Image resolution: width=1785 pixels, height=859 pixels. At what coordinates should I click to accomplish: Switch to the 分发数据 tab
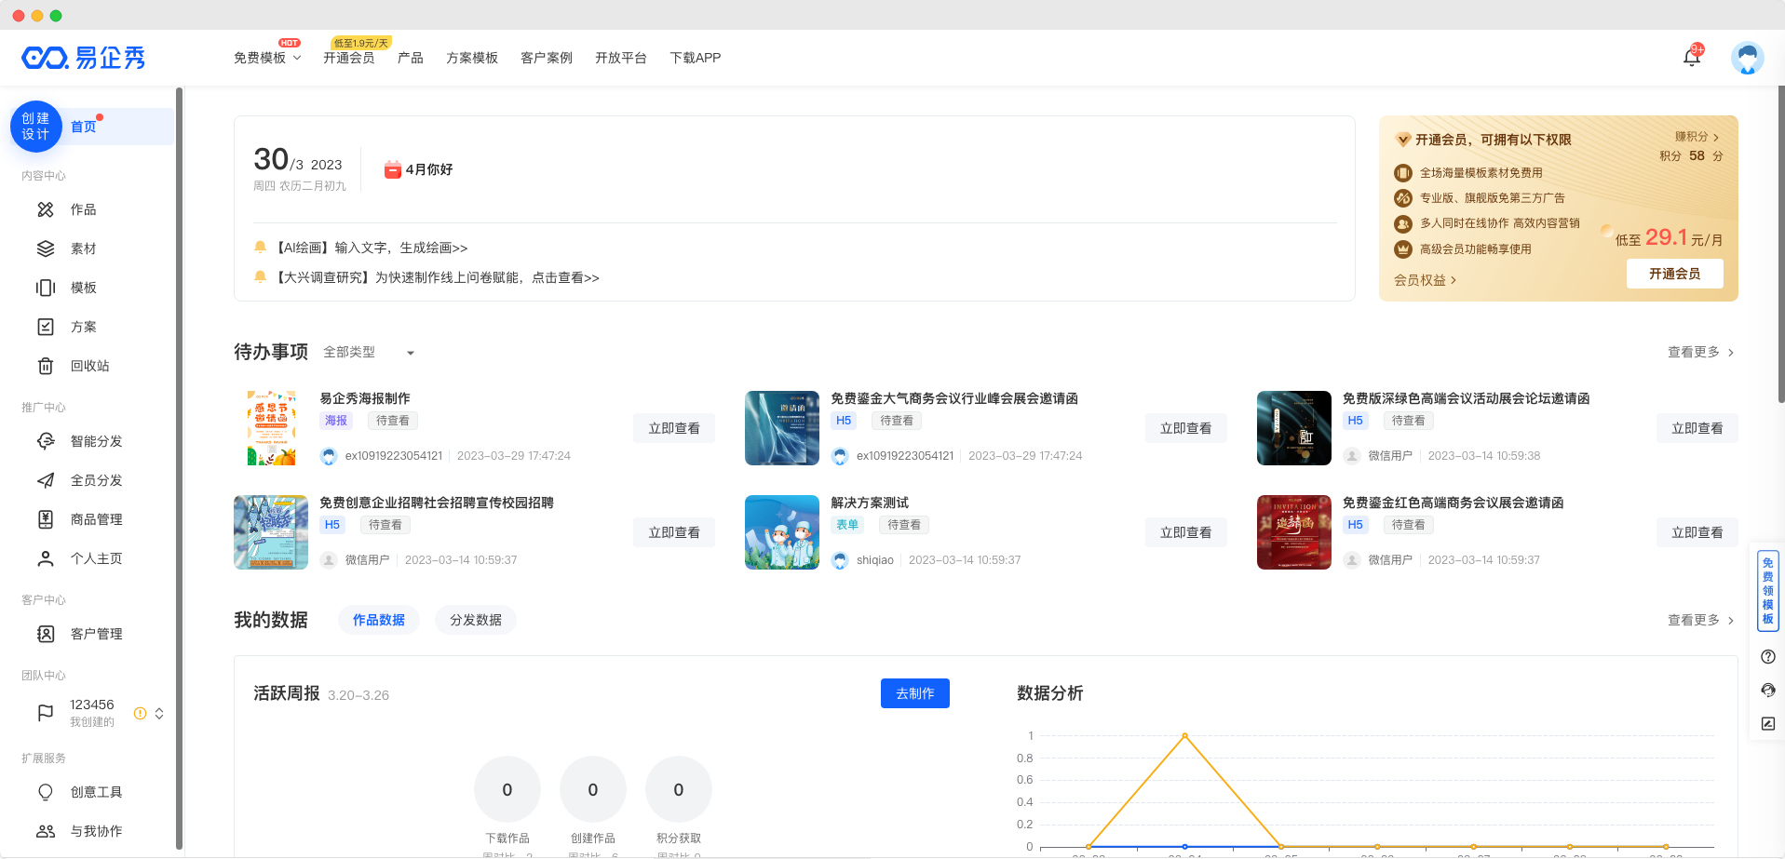pos(476,621)
